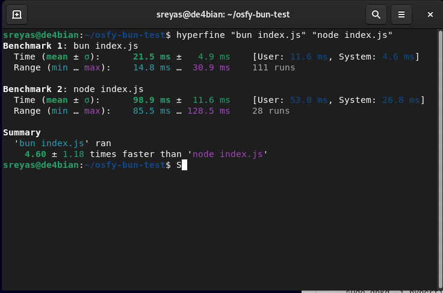The width and height of the screenshot is (443, 293).
Task: Click the 'Benchmark 1: bun index.js' line
Action: coord(70,46)
